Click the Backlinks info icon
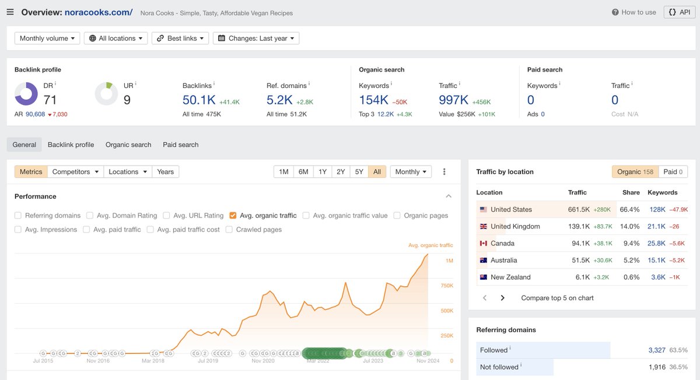The image size is (700, 380). (x=214, y=85)
